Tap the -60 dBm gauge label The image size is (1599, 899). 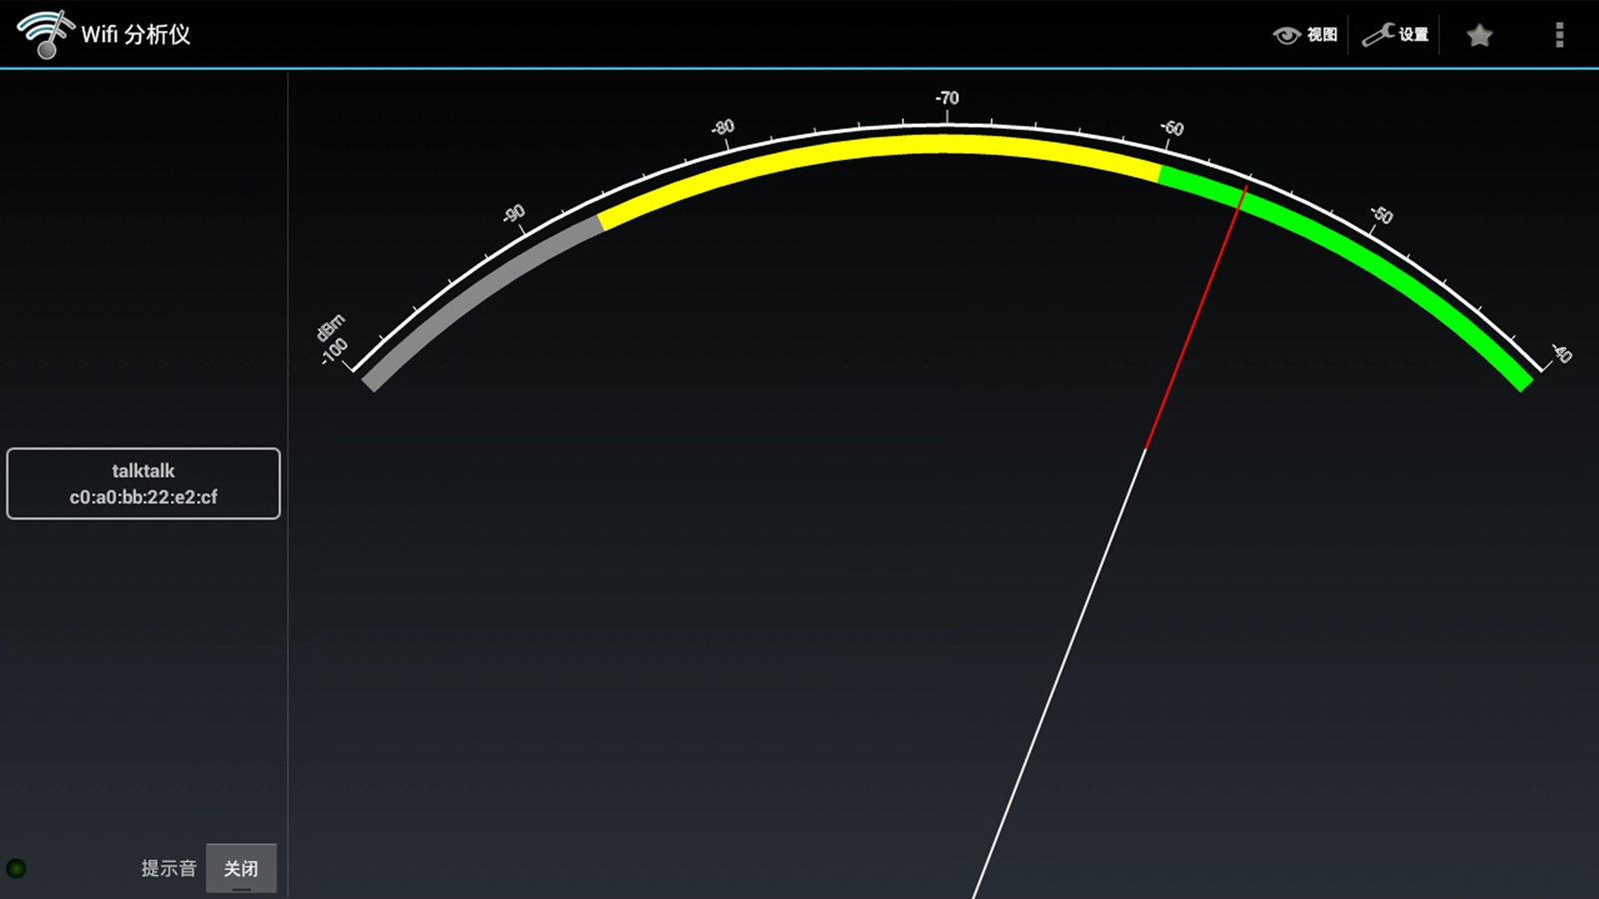[x=1172, y=128]
